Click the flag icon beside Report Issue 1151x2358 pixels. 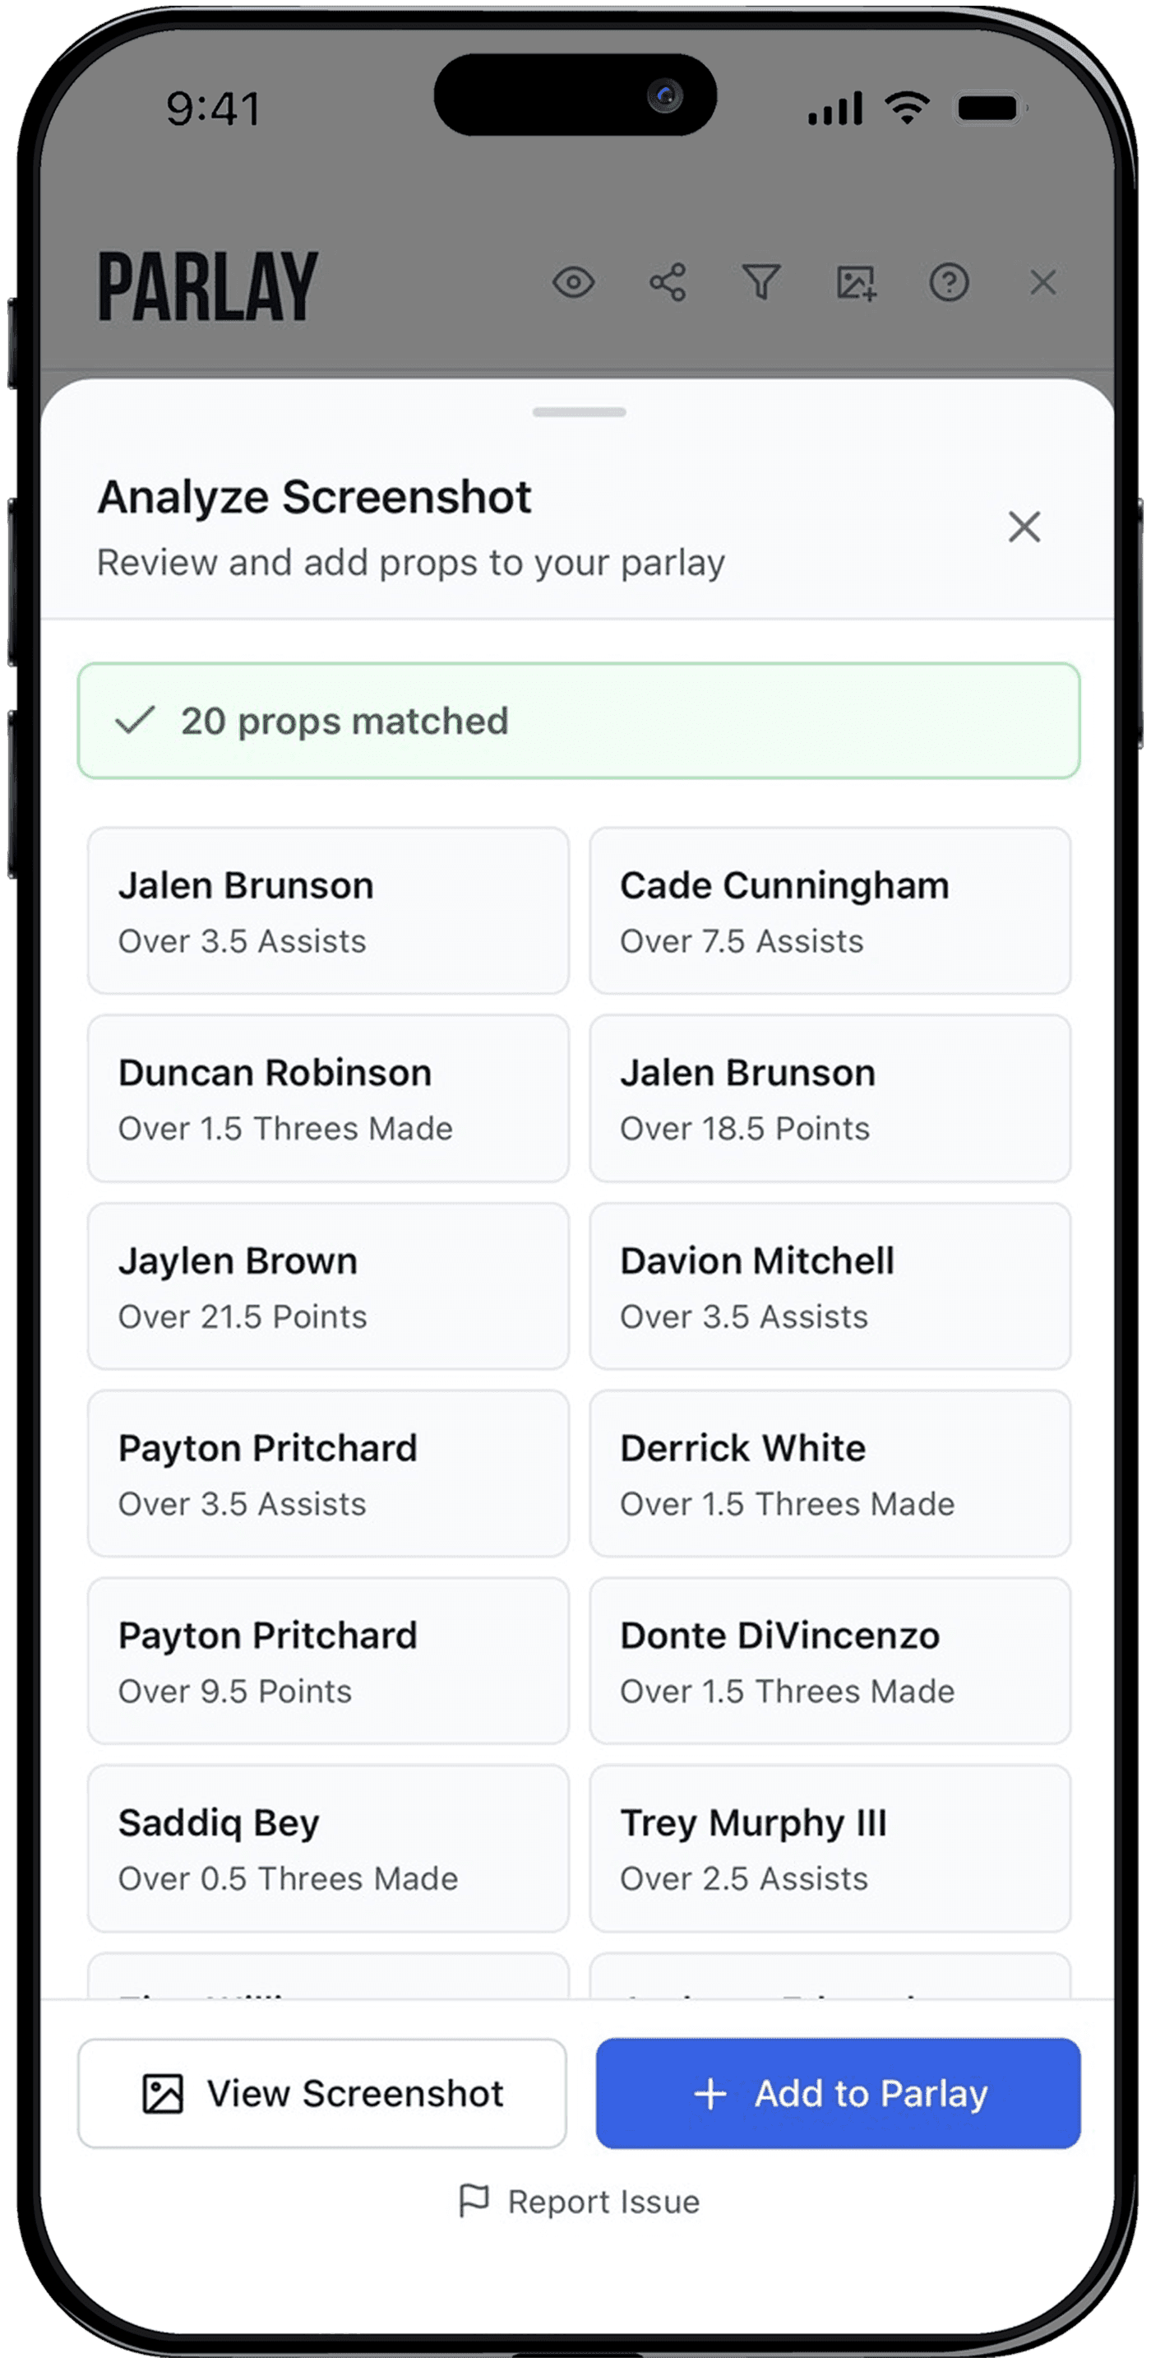tap(474, 2201)
